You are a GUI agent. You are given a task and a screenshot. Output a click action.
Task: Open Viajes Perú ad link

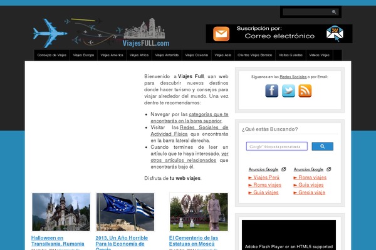coord(264,177)
